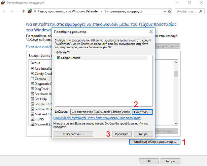The image size is (207, 166).
Task: Toggle the Mail and Calendar checkbox
Action: [x=32, y=114]
